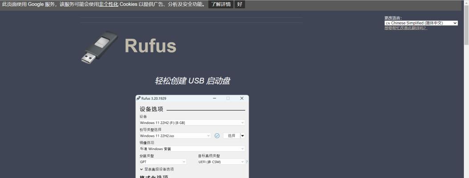Viewport: 469px width, 178px height.
Task: Open the 设备 Windows 11 22H2 (F:) dropdown
Action: [192, 123]
